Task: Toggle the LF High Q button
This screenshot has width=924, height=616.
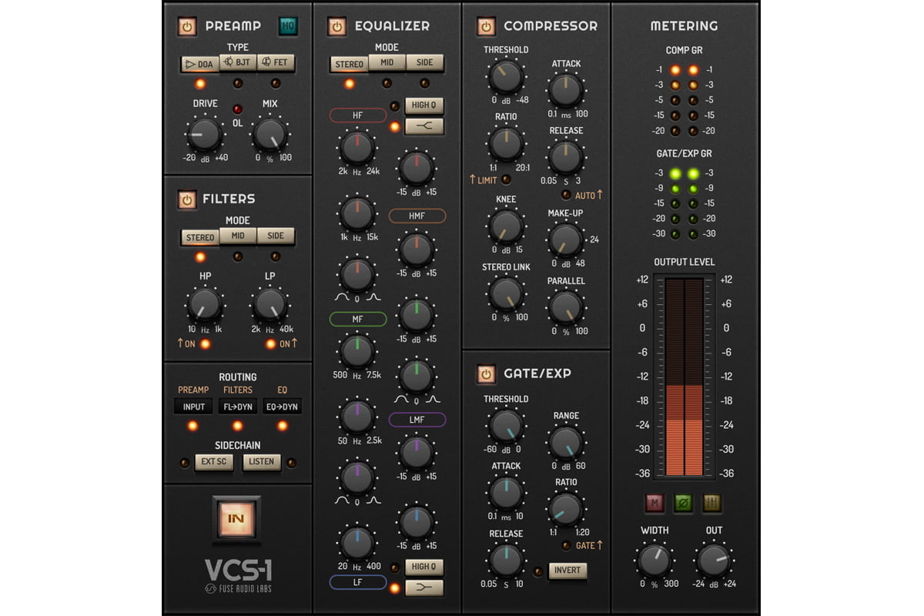Action: 424,567
